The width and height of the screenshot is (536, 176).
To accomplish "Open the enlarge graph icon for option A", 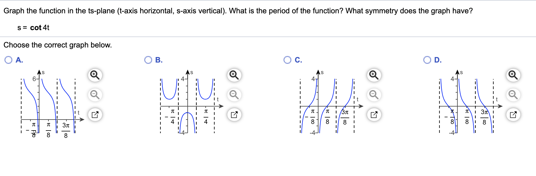I will (95, 114).
